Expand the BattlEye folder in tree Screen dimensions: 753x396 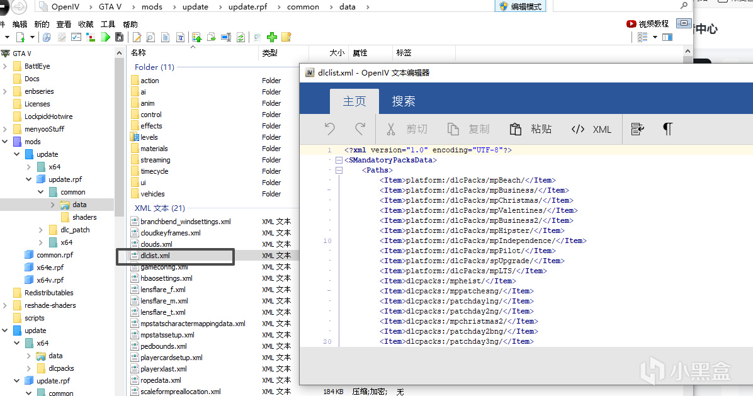(x=5, y=66)
